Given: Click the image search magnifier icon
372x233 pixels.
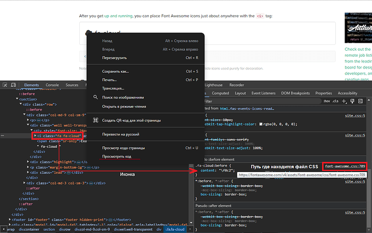Looking at the screenshot, I should [x=95, y=98].
